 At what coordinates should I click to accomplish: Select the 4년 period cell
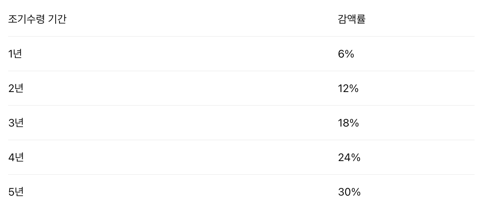16,157
